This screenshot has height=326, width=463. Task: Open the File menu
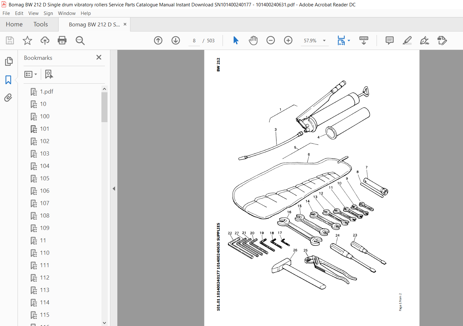click(6, 13)
